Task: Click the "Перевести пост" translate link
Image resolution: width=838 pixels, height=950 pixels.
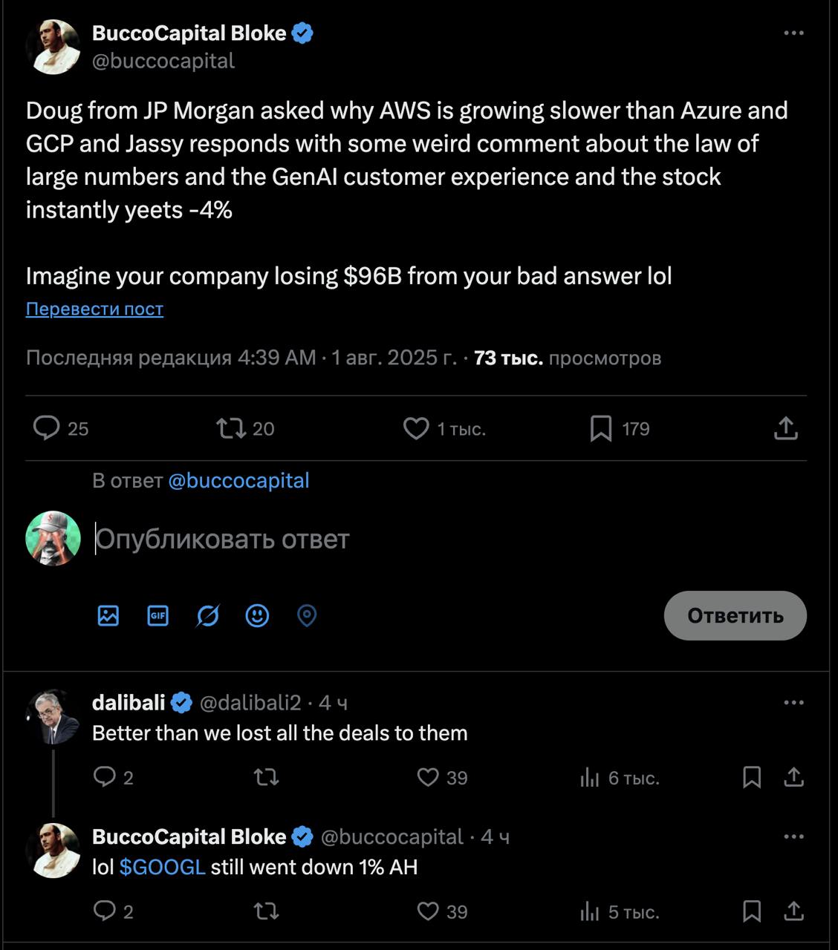Action: [94, 309]
